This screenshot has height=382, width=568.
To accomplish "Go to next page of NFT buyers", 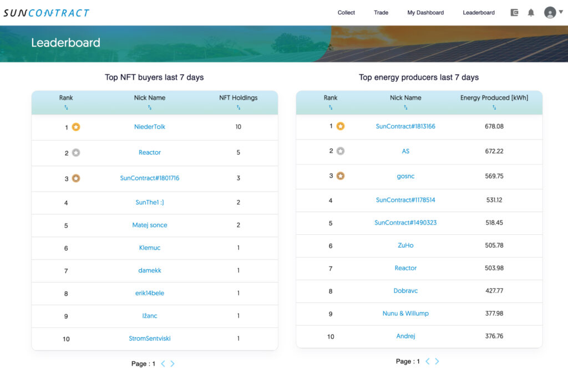I will 173,364.
